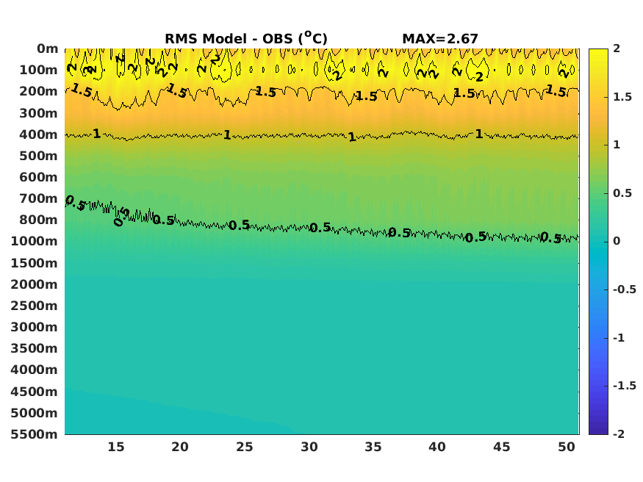
Task: Click the "700m" depth axis label
Action: coord(38,198)
